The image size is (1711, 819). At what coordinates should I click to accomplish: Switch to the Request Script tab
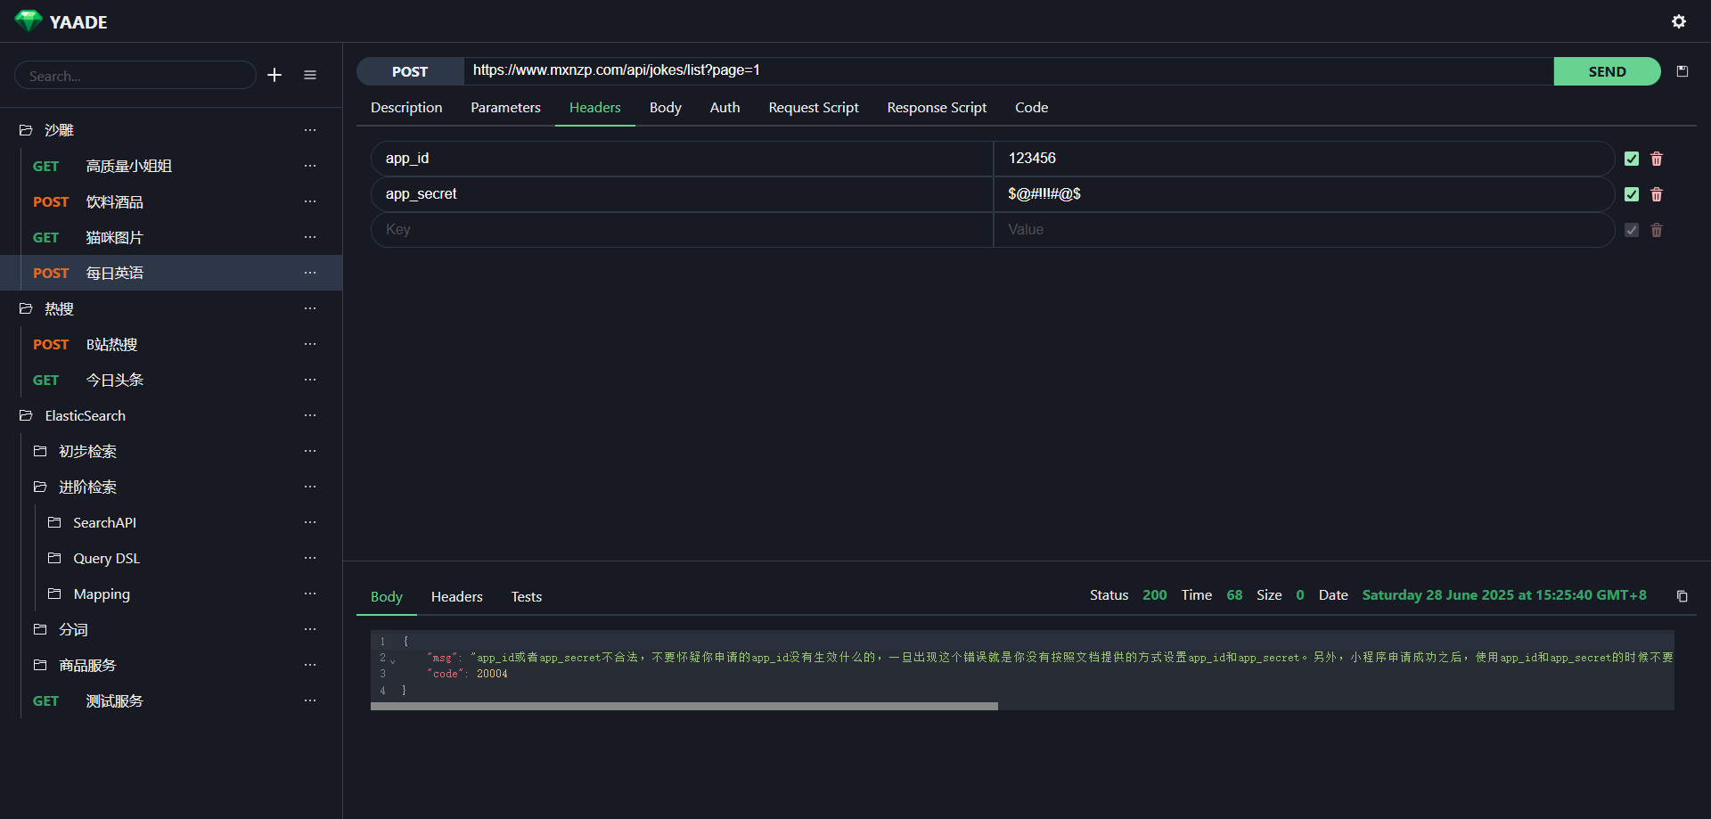tap(813, 107)
